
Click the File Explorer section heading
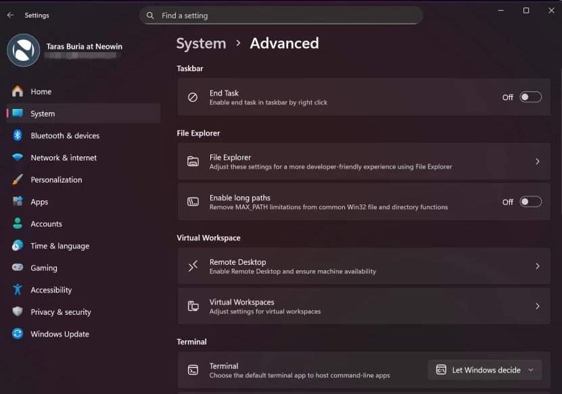(198, 133)
